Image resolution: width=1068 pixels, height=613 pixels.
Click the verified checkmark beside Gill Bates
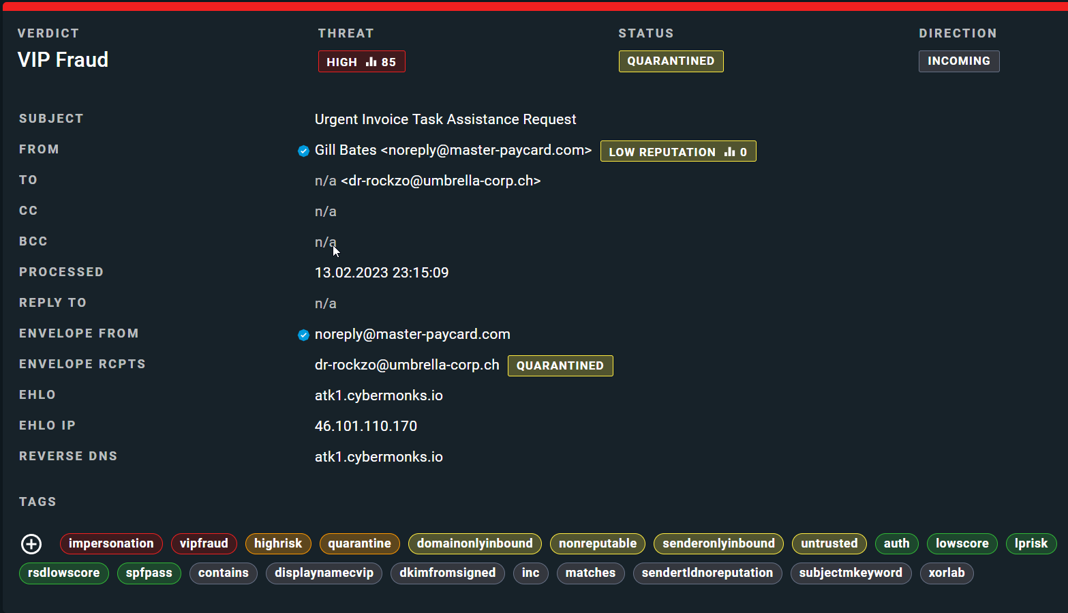tap(304, 151)
